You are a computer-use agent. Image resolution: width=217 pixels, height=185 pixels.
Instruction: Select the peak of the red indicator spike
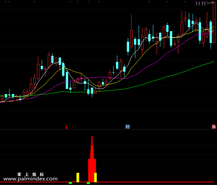coord(92,137)
